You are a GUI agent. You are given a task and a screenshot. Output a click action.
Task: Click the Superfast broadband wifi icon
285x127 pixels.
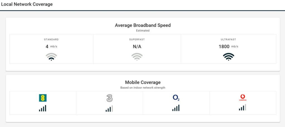click(137, 57)
